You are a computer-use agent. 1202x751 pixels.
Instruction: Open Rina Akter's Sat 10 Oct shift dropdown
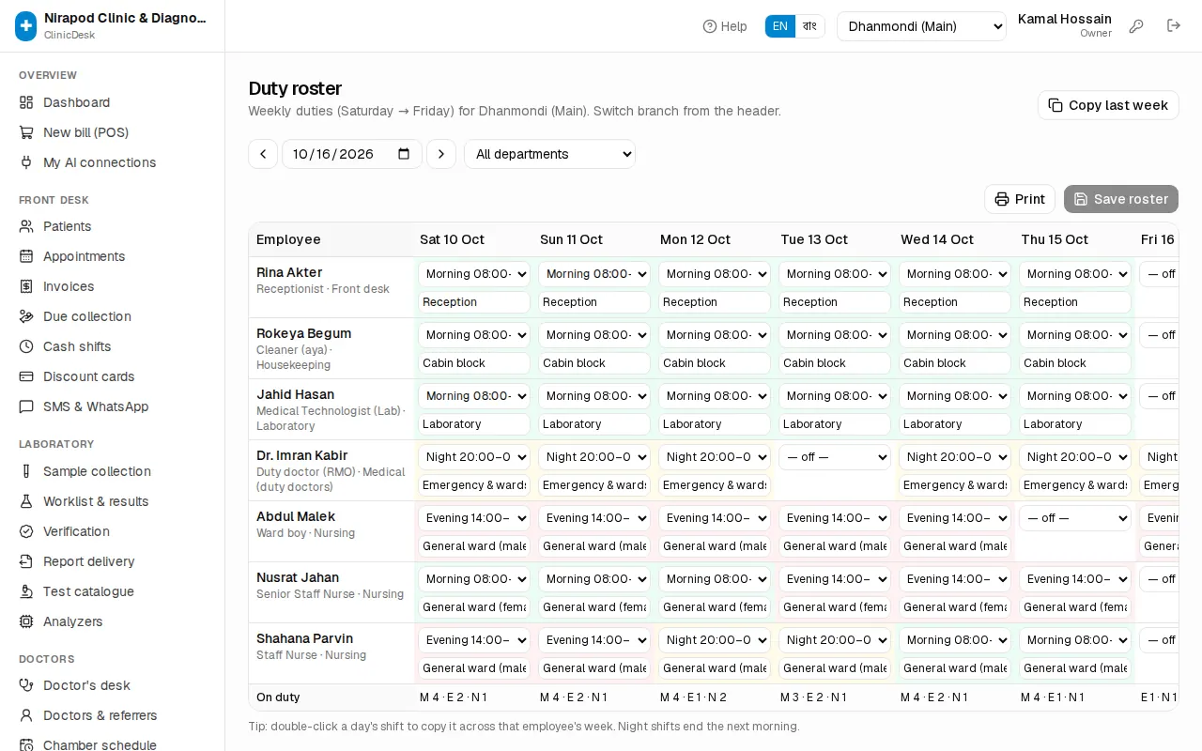(474, 274)
